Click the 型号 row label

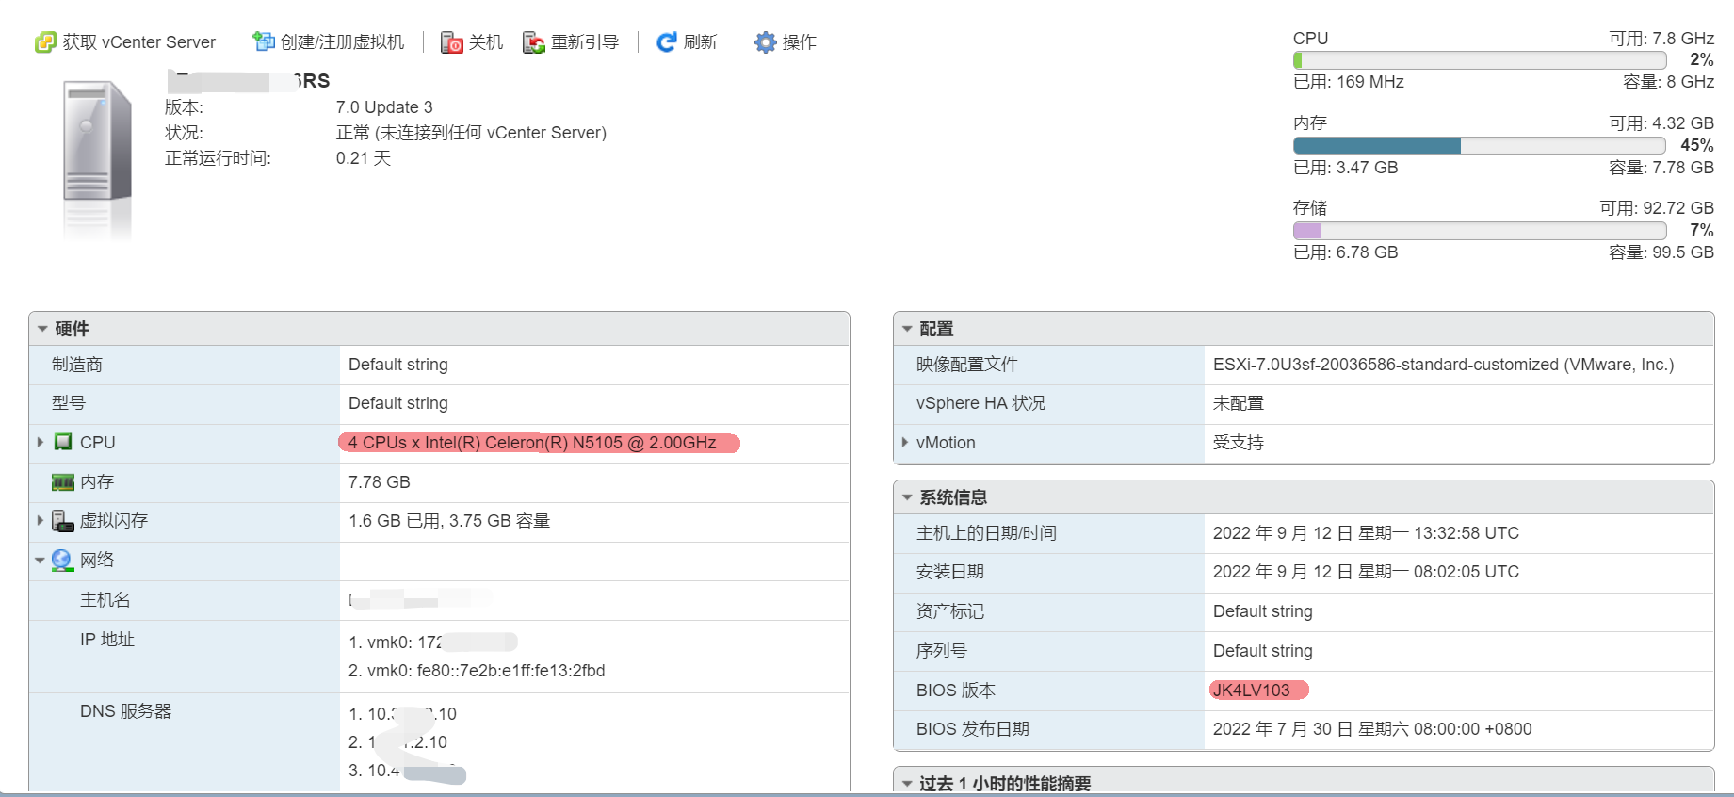tap(69, 403)
